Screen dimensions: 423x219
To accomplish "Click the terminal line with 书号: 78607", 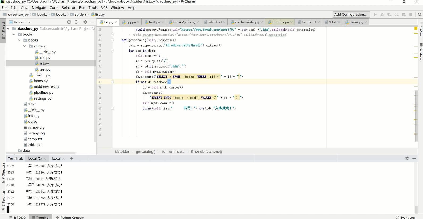I will coord(34,179).
